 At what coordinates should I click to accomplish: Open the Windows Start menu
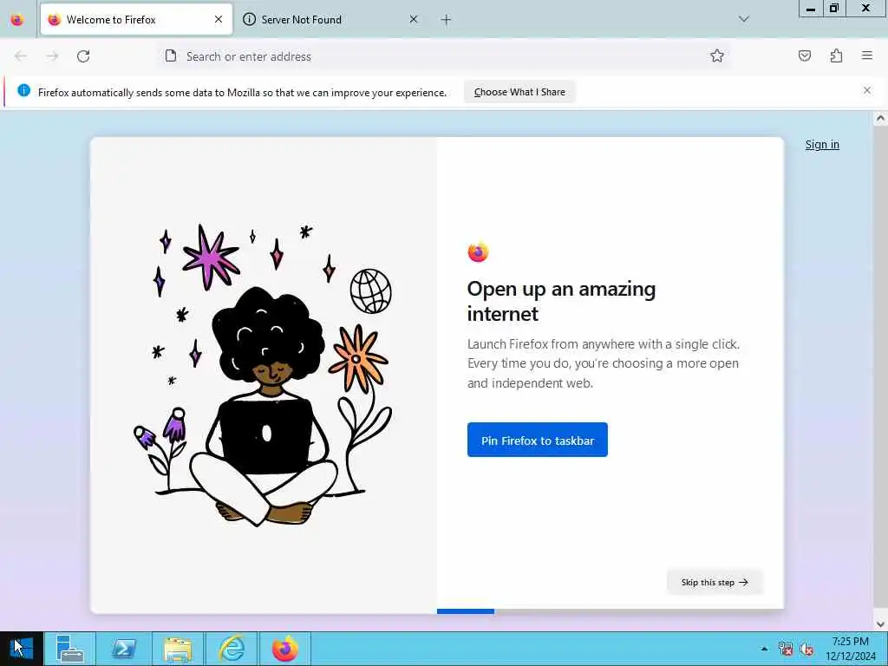point(22,649)
